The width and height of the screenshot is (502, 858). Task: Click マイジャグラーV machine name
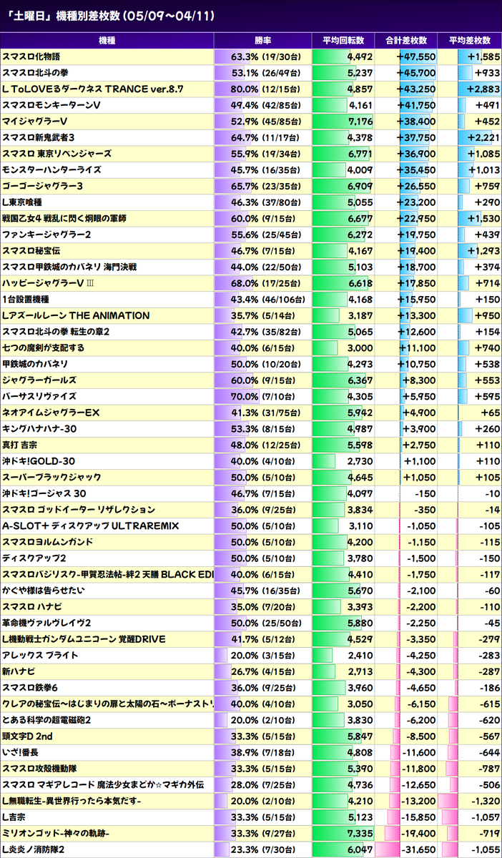tap(35, 122)
